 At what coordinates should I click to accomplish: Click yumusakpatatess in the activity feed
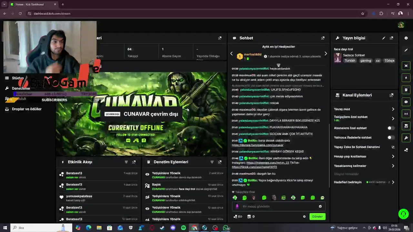point(79,196)
